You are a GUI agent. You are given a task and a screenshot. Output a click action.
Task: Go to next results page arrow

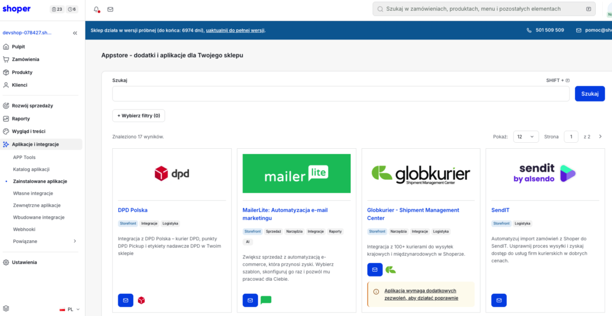[600, 137]
